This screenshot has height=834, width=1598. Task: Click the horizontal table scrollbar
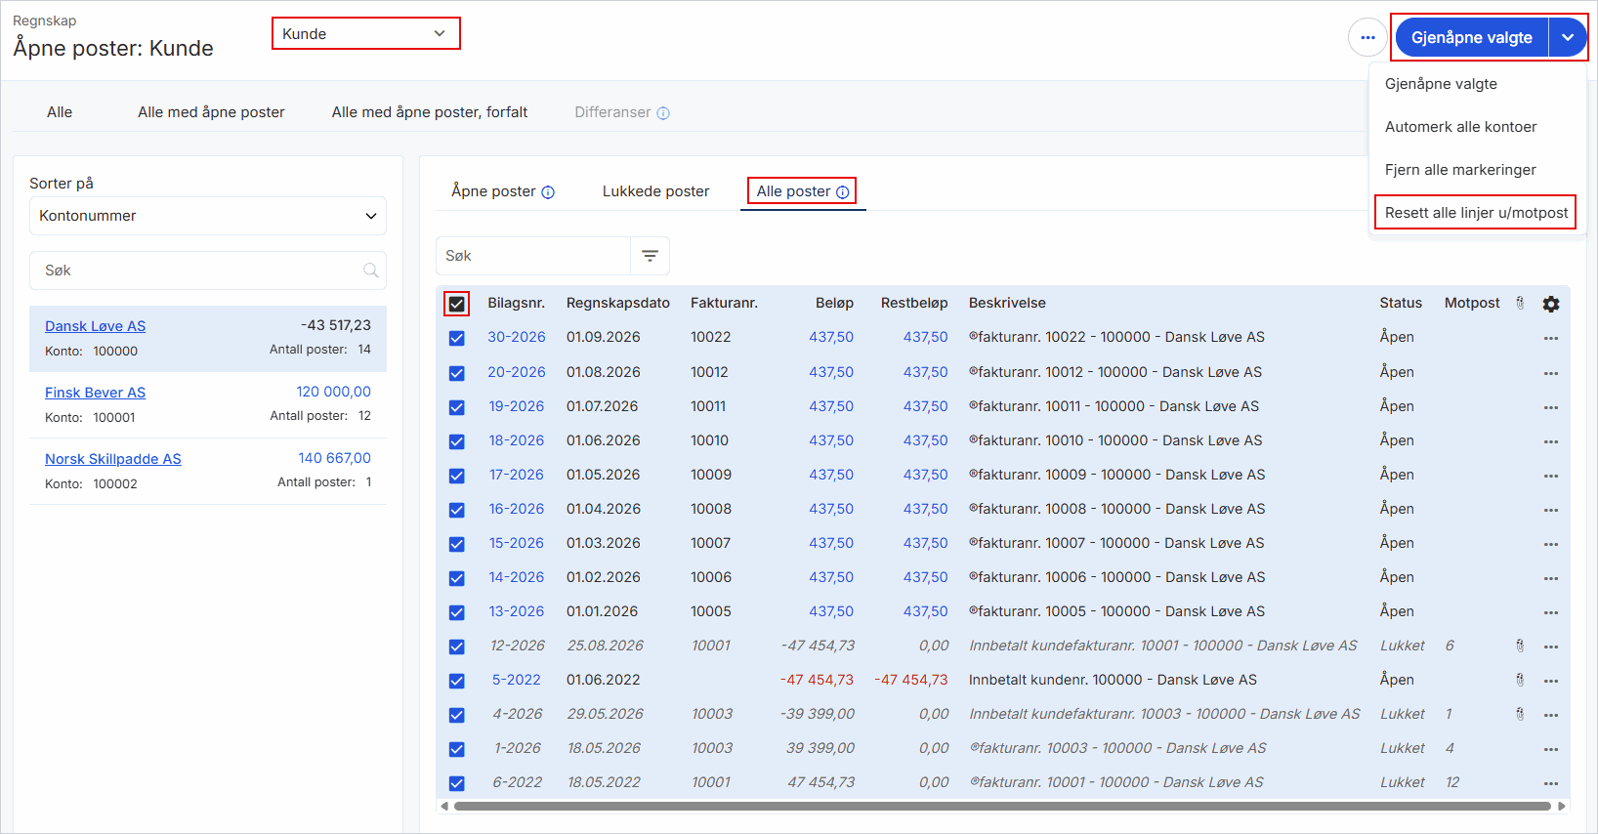tap(1002, 807)
